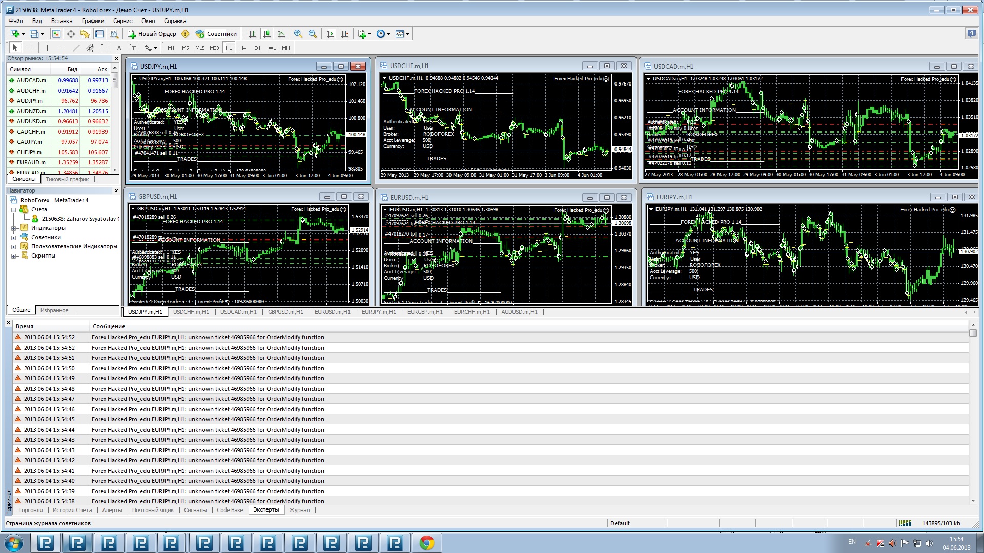This screenshot has width=984, height=553.
Task: Collapse the Счета tree node
Action: pos(14,210)
